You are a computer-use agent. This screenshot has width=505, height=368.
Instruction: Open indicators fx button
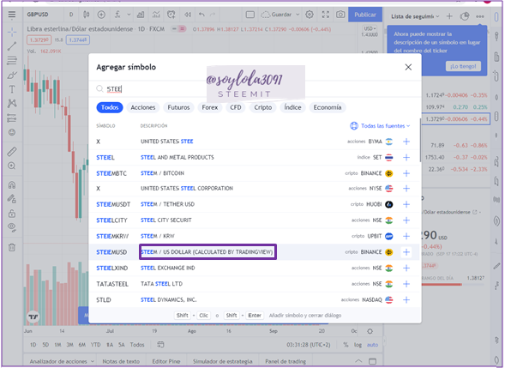pyautogui.click(x=117, y=15)
